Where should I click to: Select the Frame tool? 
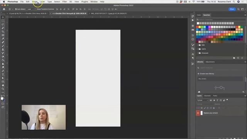click(3, 35)
